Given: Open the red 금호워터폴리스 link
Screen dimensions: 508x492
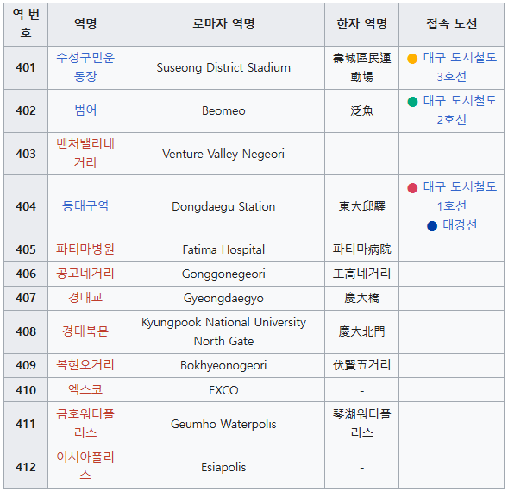Looking at the screenshot, I should [85, 423].
